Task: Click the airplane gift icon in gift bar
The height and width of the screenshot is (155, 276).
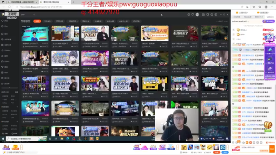Action: click(x=197, y=147)
